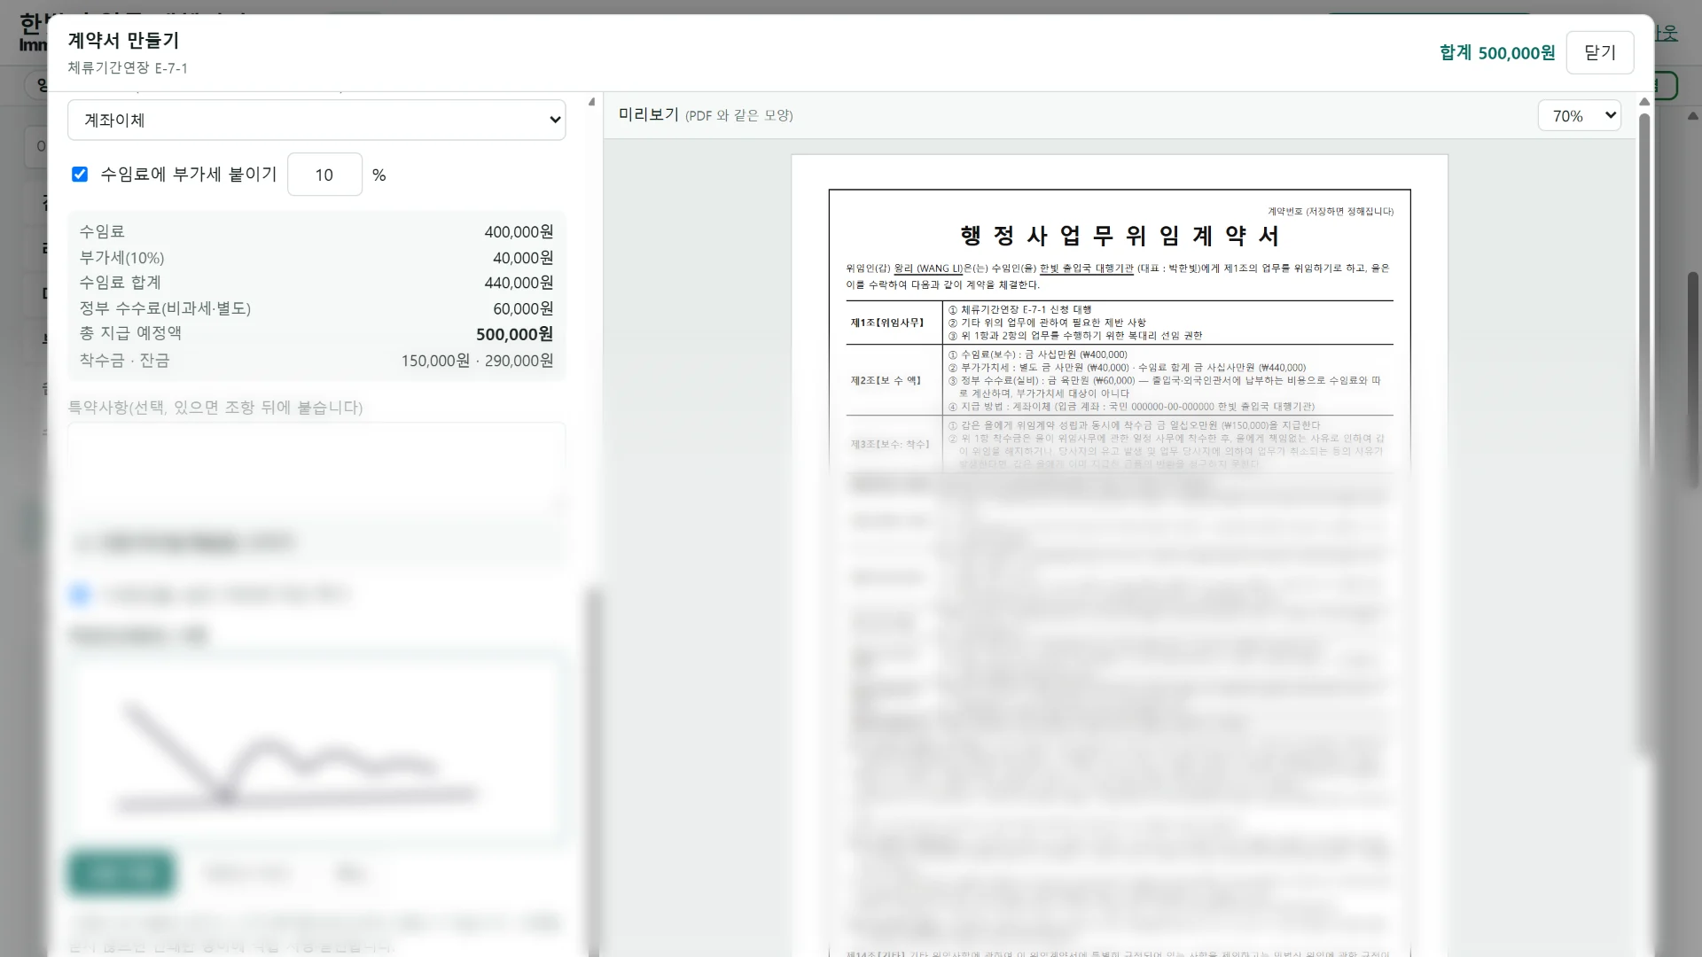This screenshot has width=1702, height=957.
Task: Select the 500,000원 total payment amount
Action: click(x=514, y=334)
